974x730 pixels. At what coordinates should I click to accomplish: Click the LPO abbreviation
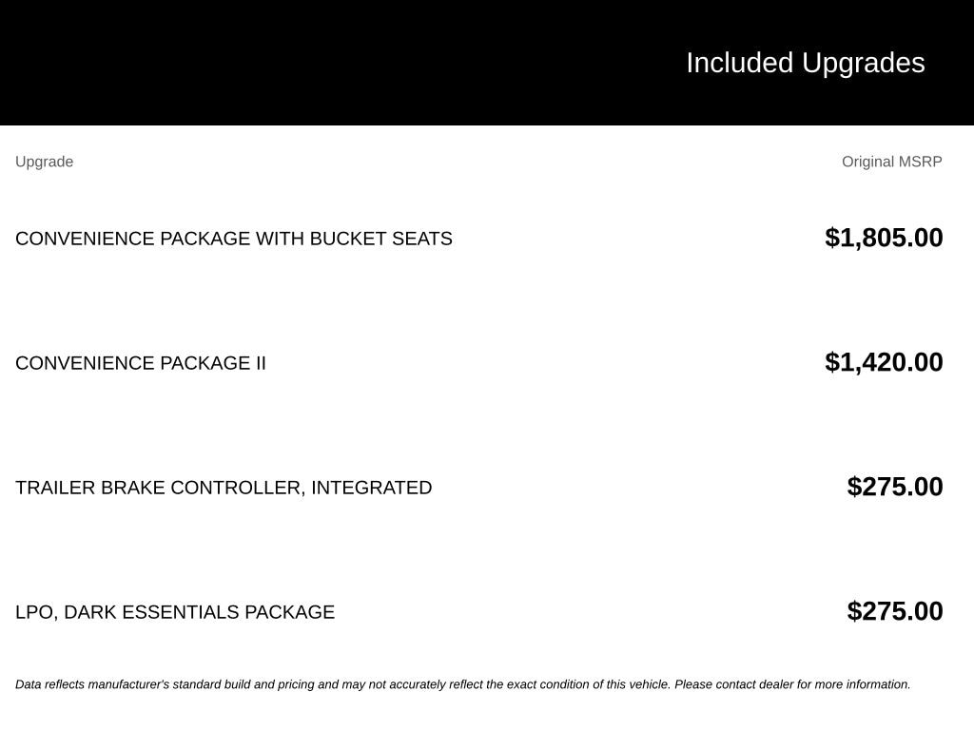(36, 613)
